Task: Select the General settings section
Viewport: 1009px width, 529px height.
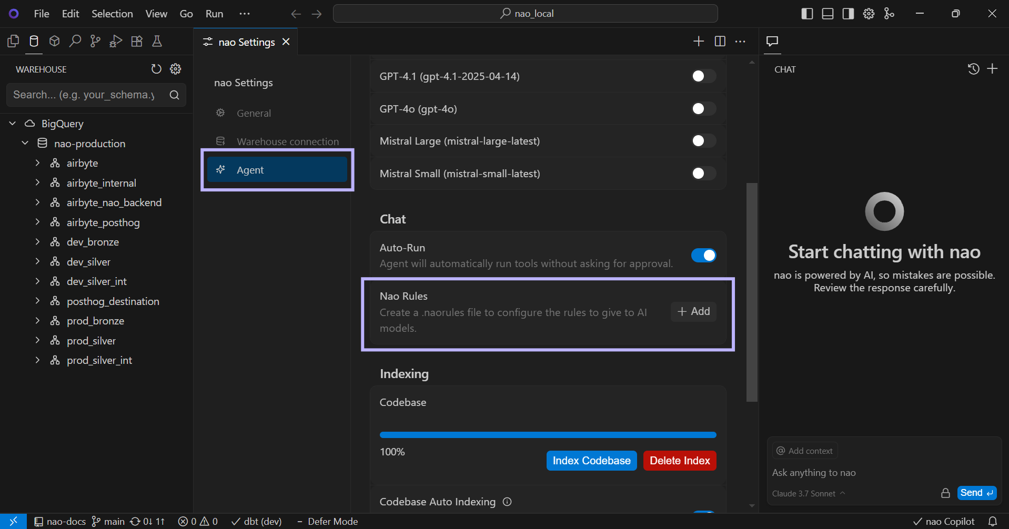Action: (254, 113)
